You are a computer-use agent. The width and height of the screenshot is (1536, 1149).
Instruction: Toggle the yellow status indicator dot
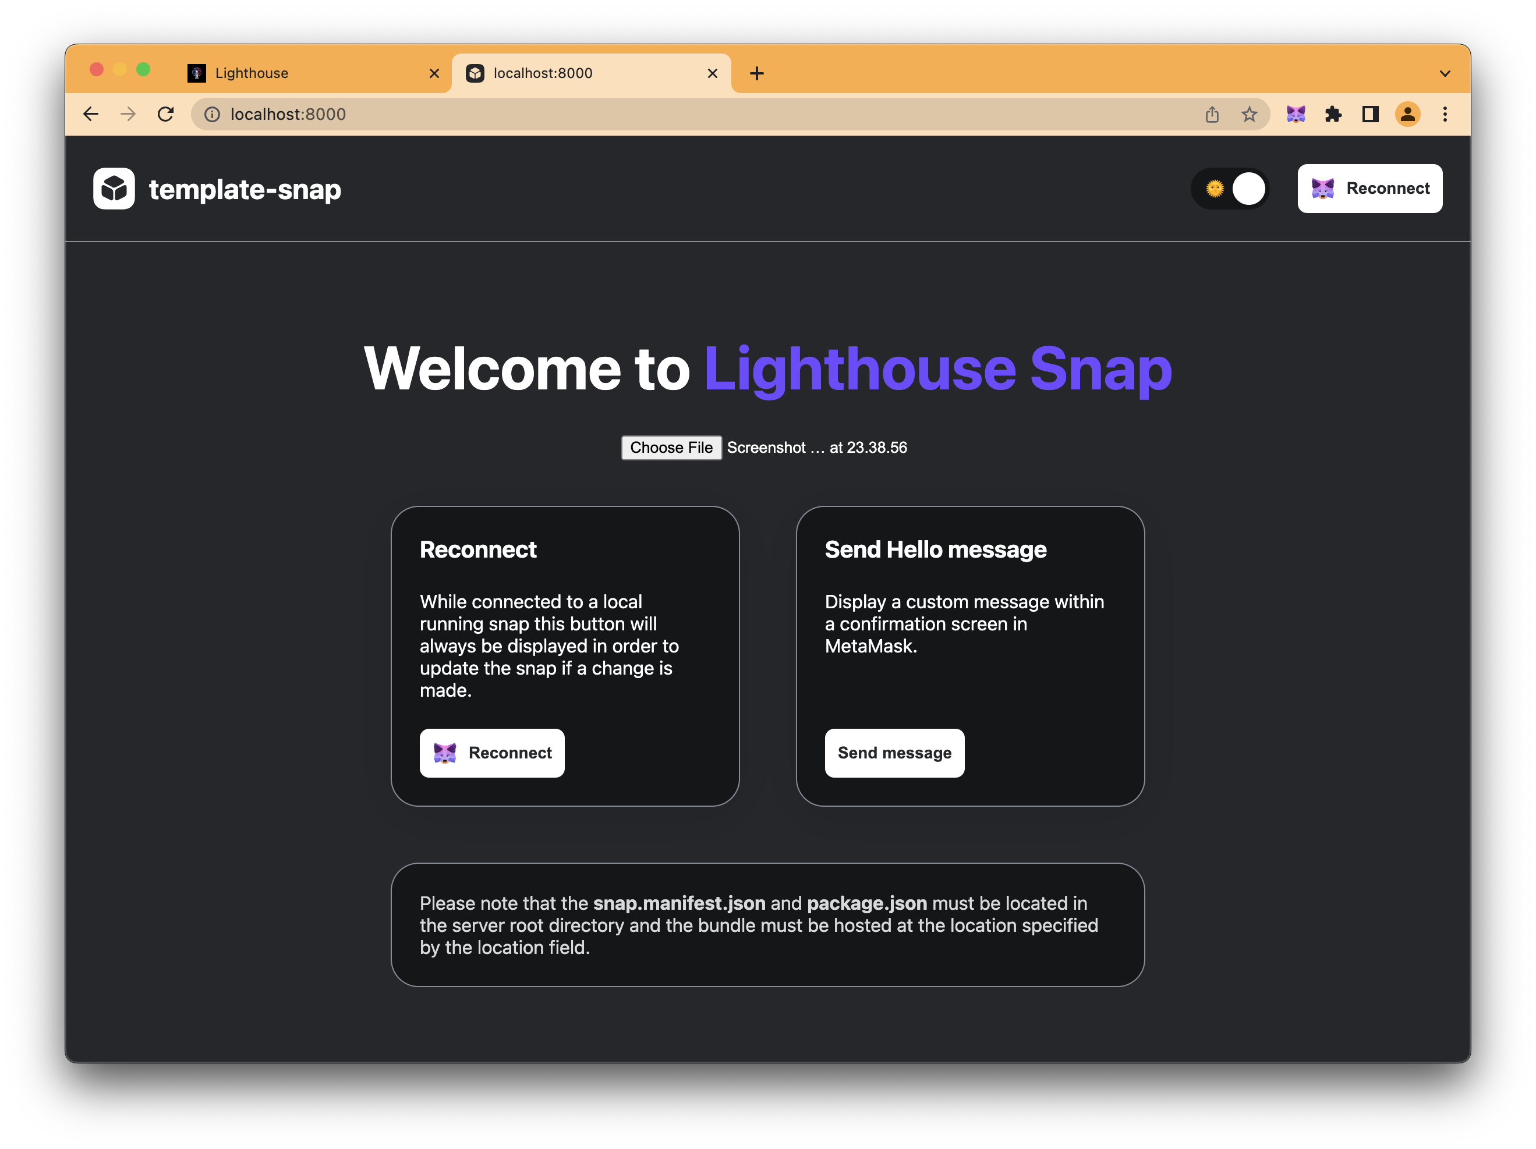pyautogui.click(x=1213, y=188)
